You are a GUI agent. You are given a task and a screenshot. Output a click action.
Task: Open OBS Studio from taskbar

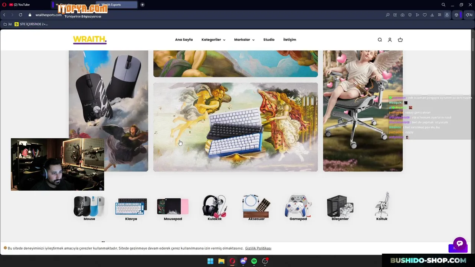pyautogui.click(x=265, y=261)
